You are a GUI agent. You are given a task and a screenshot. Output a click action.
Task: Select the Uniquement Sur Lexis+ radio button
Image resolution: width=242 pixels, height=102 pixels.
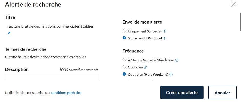coord(124,31)
